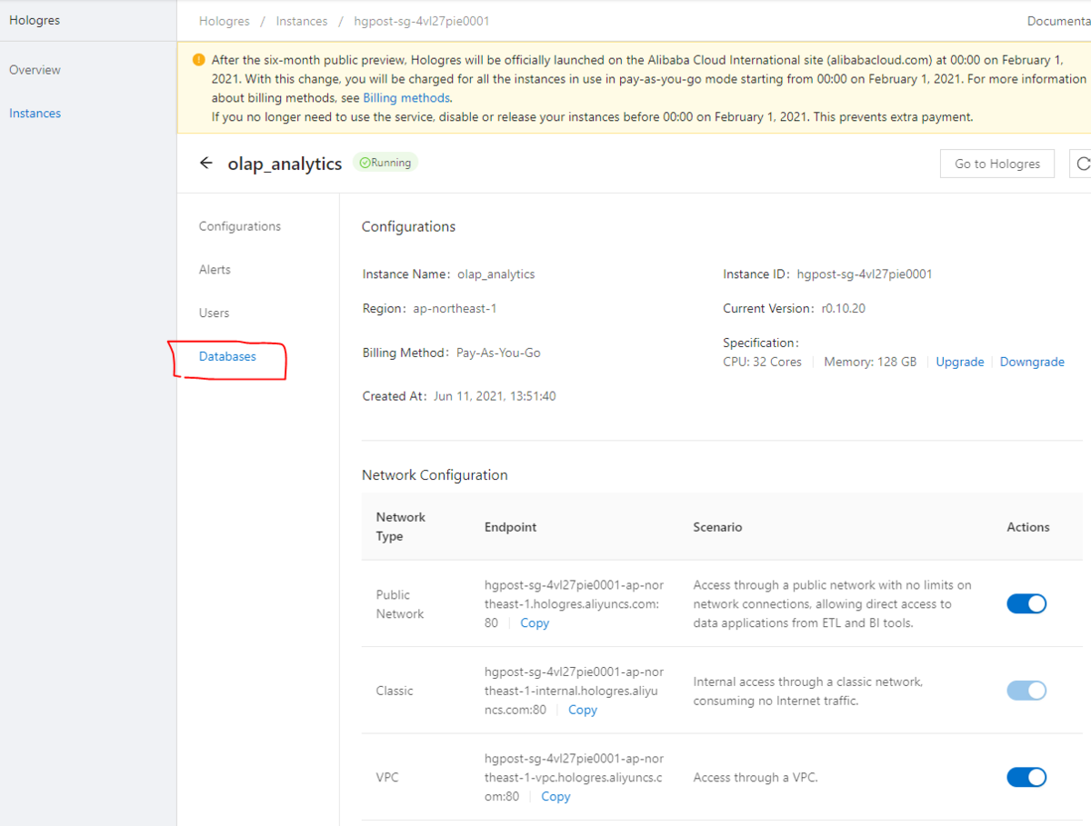The image size is (1091, 826).
Task: Click the Network Type column header
Action: point(400,527)
